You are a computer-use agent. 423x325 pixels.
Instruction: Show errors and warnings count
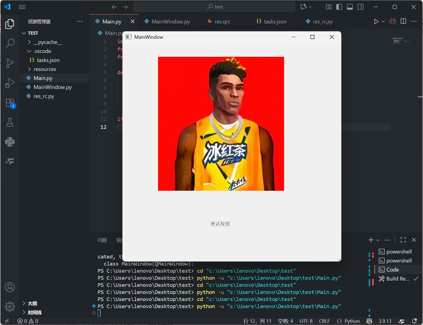pyautogui.click(x=28, y=321)
